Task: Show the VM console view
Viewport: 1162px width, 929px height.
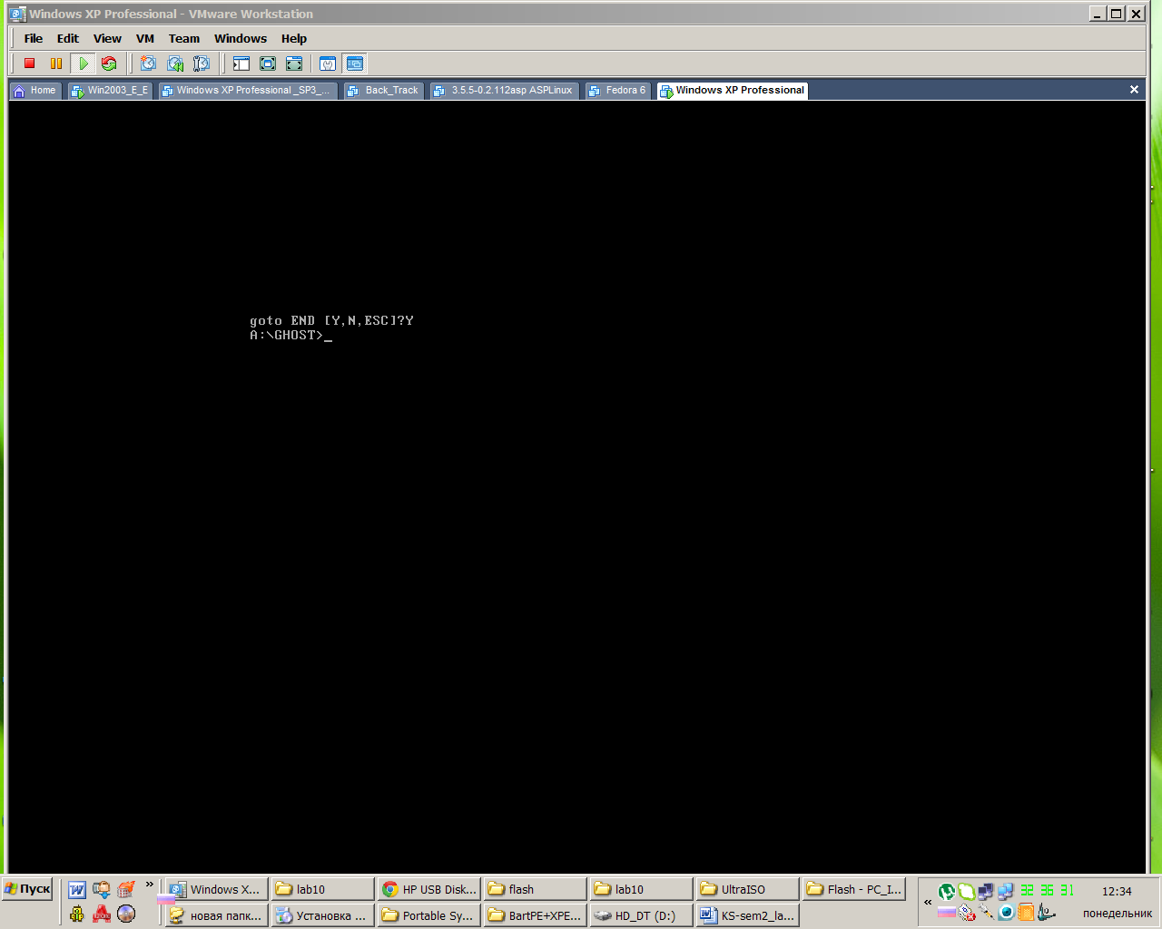Action: 355,64
